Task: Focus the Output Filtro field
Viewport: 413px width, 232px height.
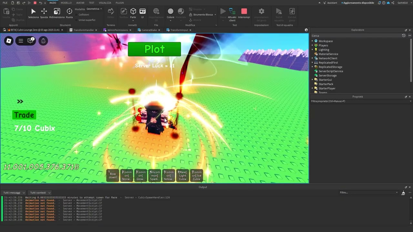Action: (x=368, y=193)
